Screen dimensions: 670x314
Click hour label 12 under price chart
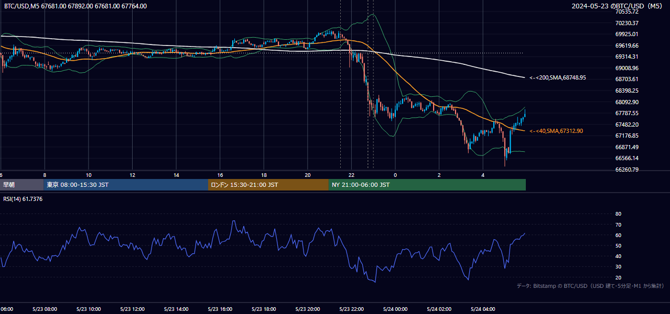[x=132, y=175]
